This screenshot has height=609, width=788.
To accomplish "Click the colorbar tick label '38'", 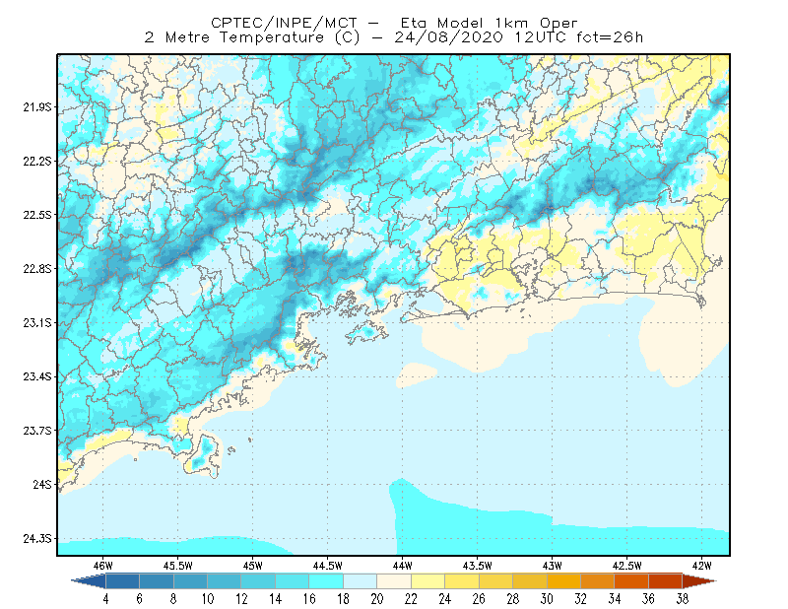I will click(682, 599).
